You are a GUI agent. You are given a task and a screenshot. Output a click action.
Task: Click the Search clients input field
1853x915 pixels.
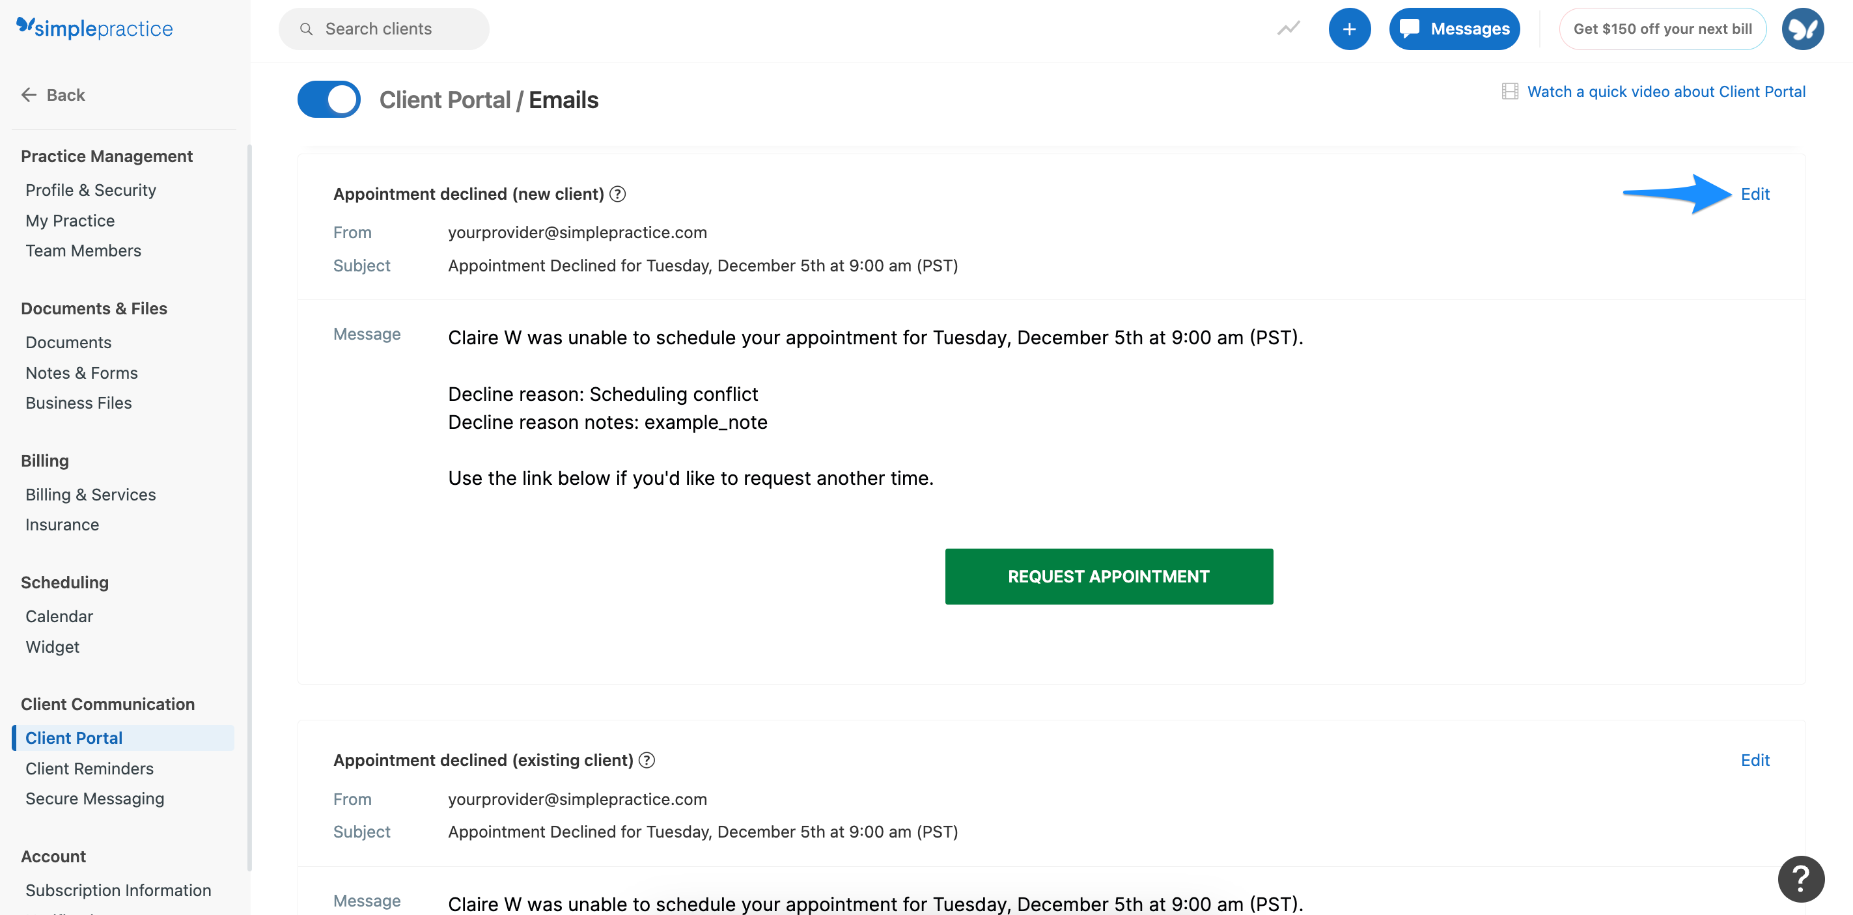click(x=385, y=29)
